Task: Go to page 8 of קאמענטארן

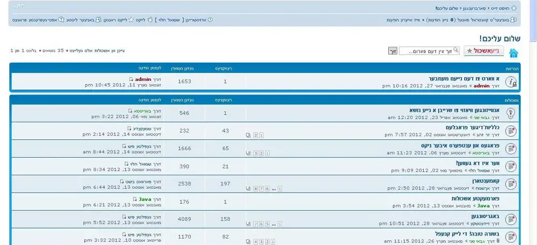Action: [256, 189]
